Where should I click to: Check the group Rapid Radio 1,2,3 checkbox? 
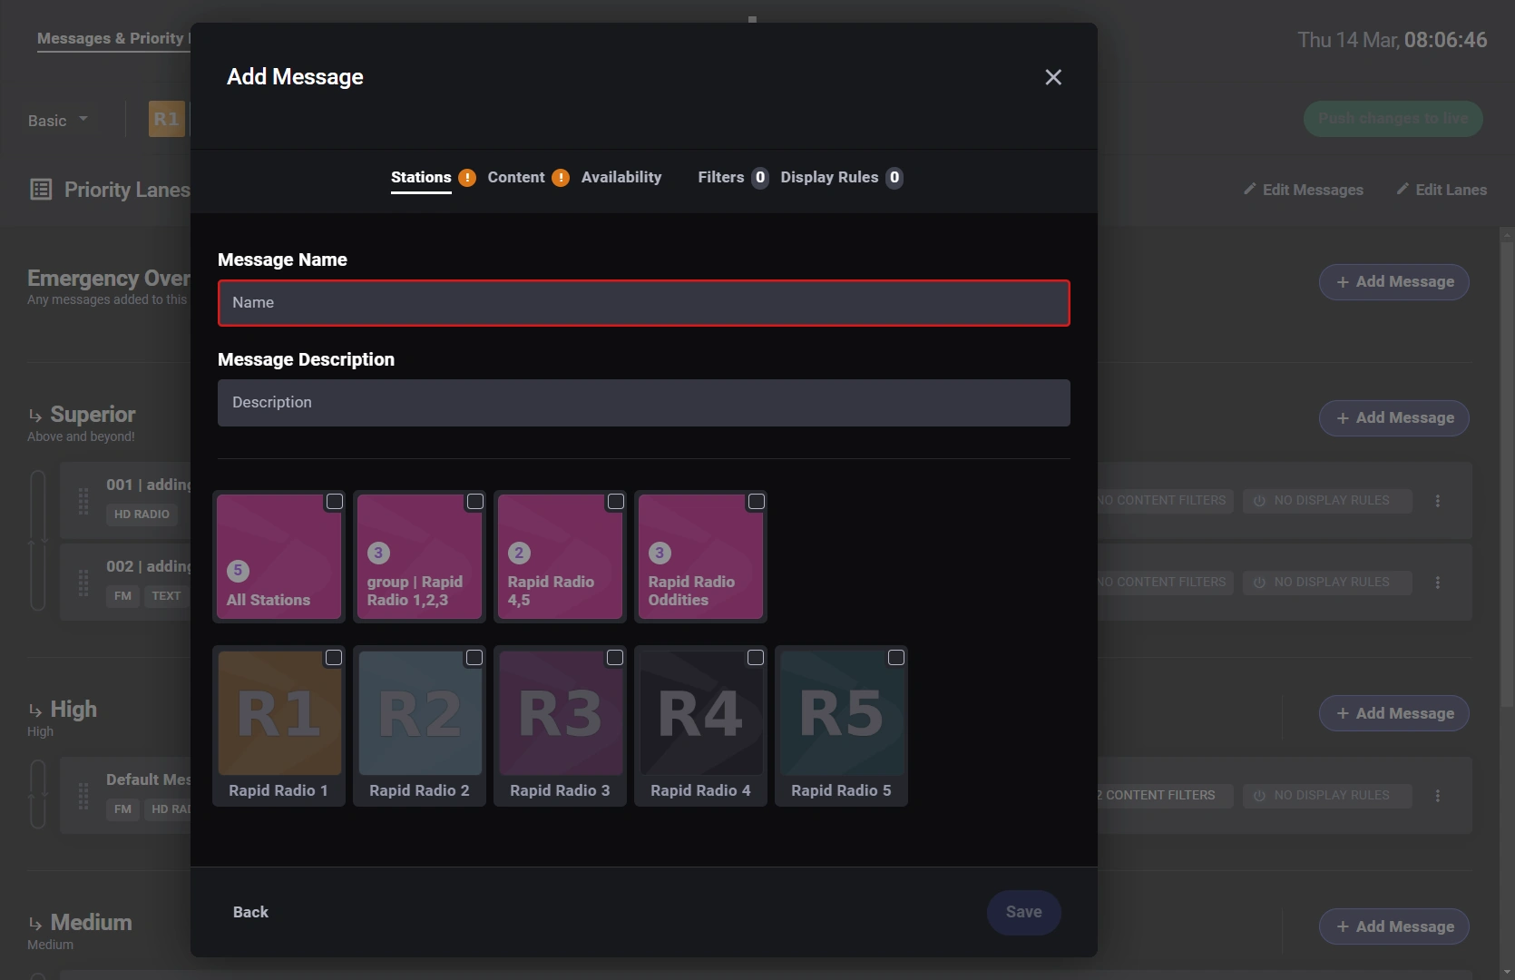click(x=475, y=502)
